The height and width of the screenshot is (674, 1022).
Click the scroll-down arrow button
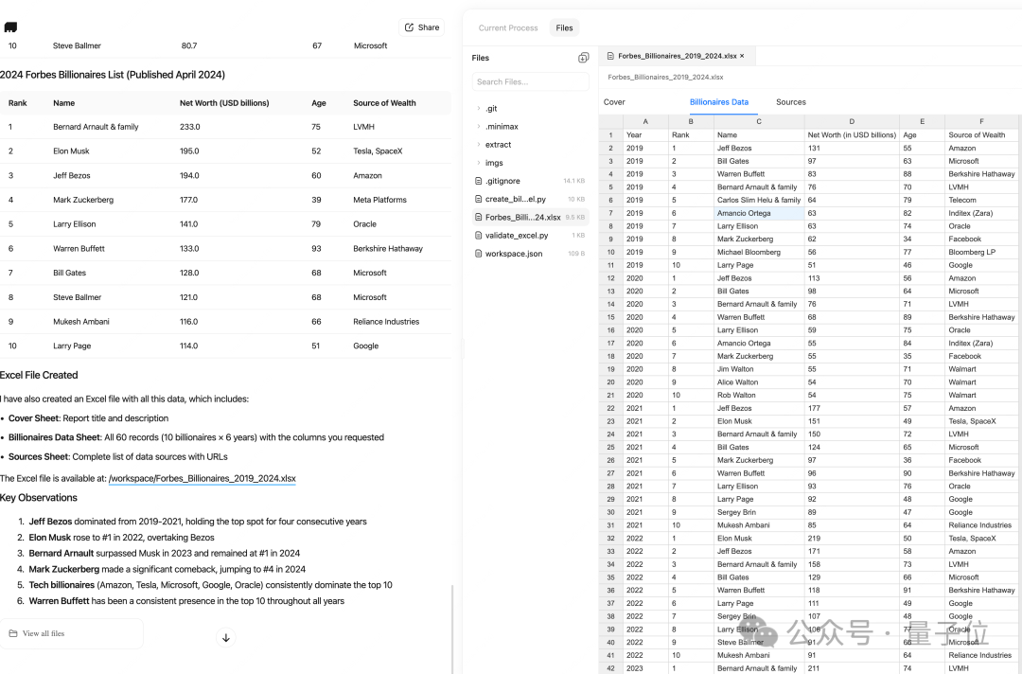pyautogui.click(x=225, y=637)
